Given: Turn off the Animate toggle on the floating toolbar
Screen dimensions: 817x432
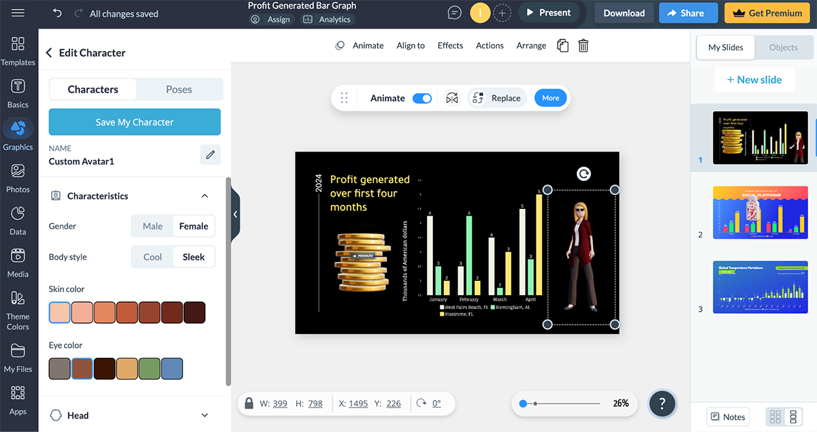Looking at the screenshot, I should pyautogui.click(x=422, y=98).
